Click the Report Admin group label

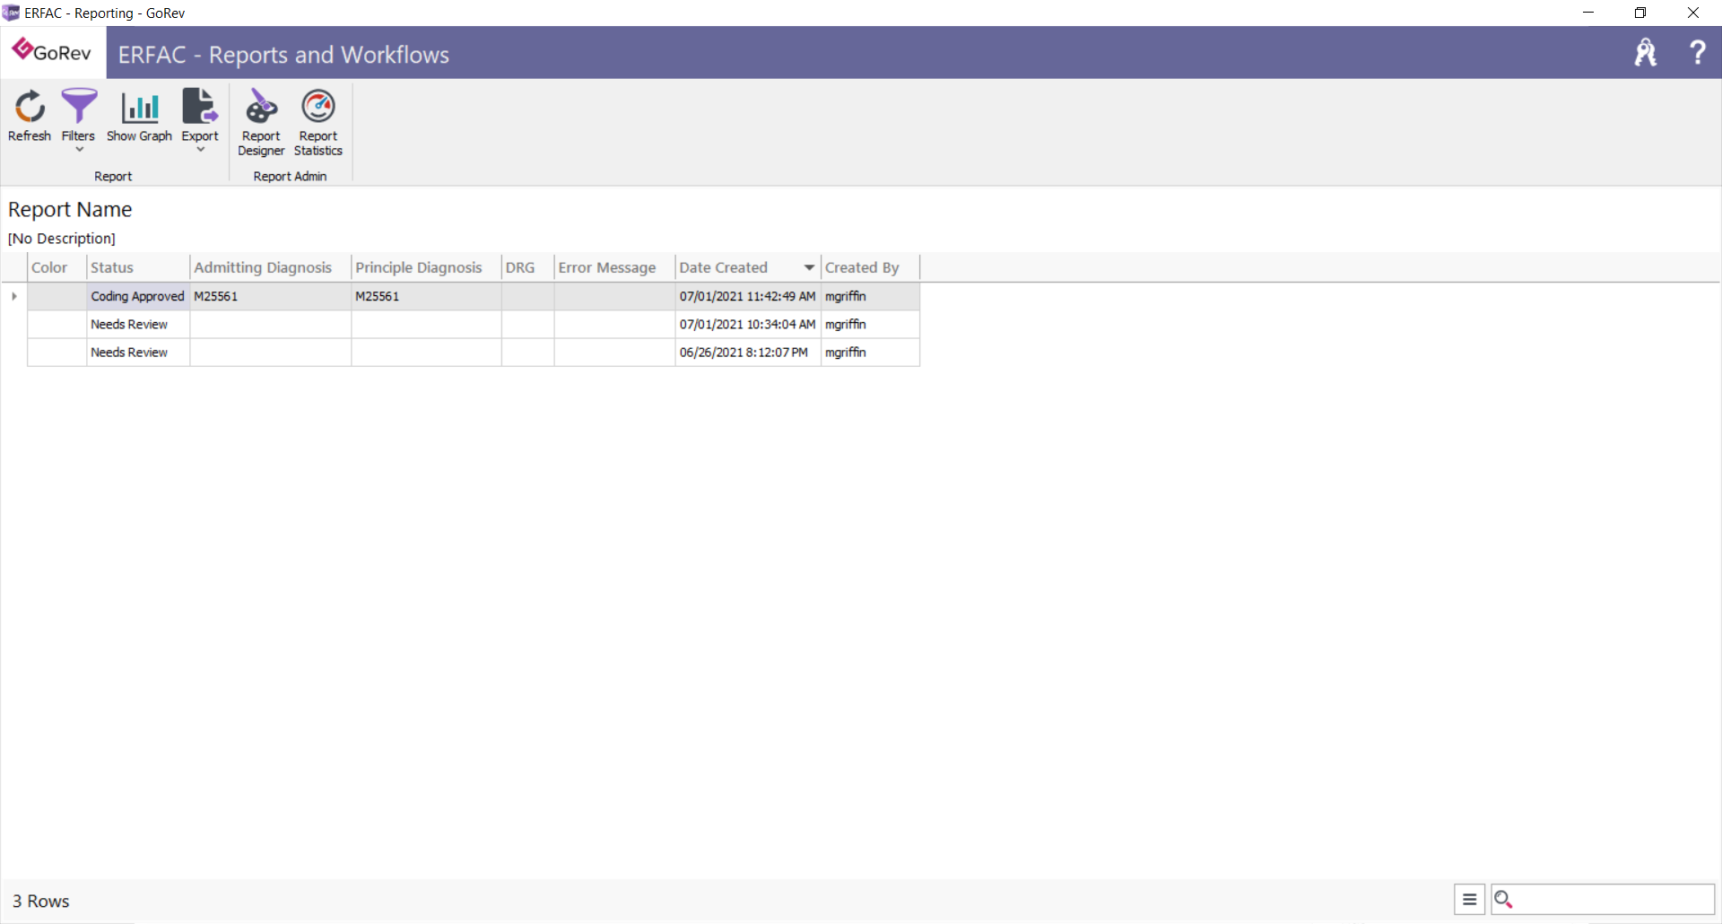290,177
